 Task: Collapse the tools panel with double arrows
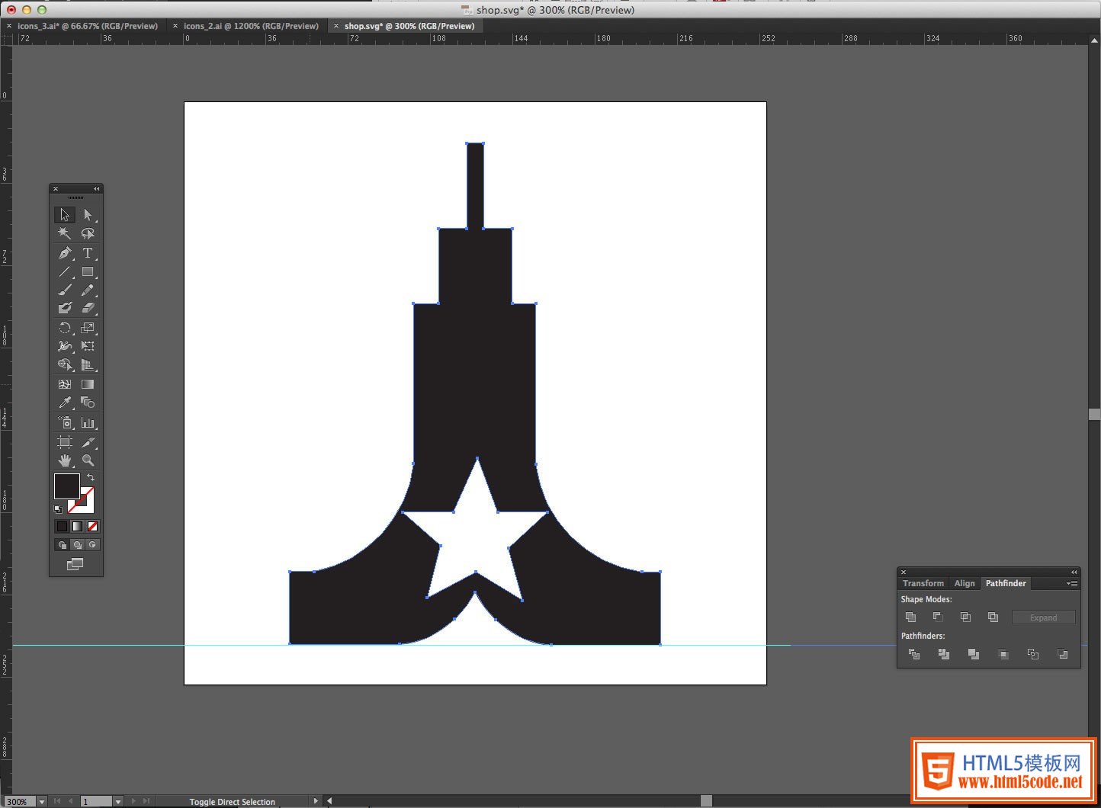(97, 188)
